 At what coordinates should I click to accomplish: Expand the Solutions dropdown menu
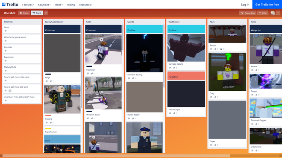tap(44, 5)
